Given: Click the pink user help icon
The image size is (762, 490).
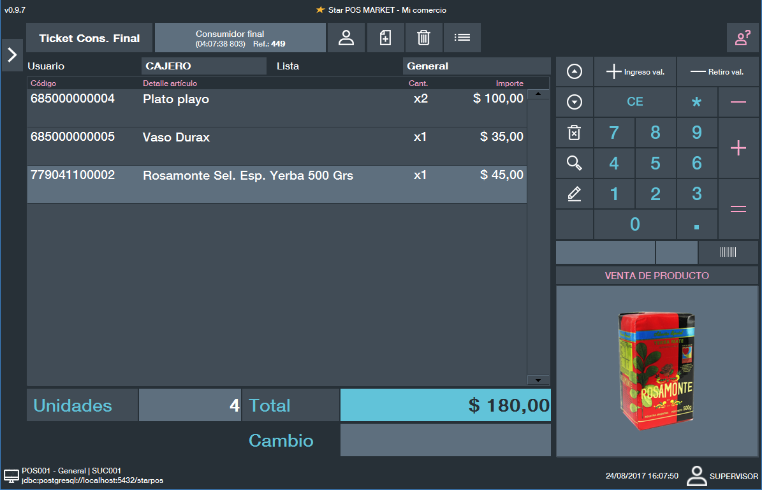Looking at the screenshot, I should coord(742,38).
